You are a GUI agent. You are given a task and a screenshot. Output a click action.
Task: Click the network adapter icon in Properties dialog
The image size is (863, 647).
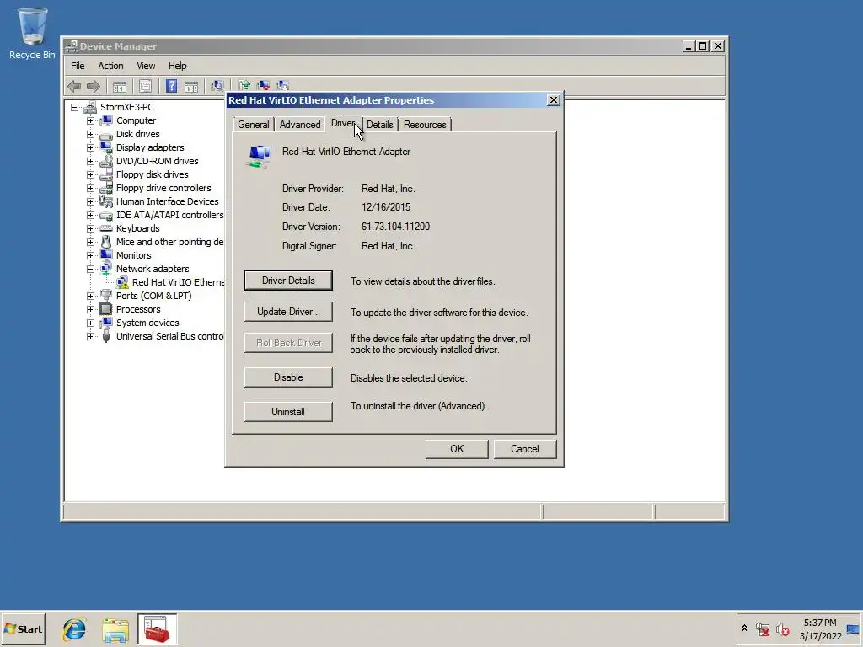click(258, 156)
